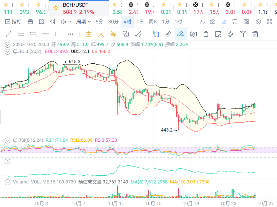Select the trend line drawing tool
Image resolution: width=277 pixels, height=207 pixels.
(x=9, y=34)
